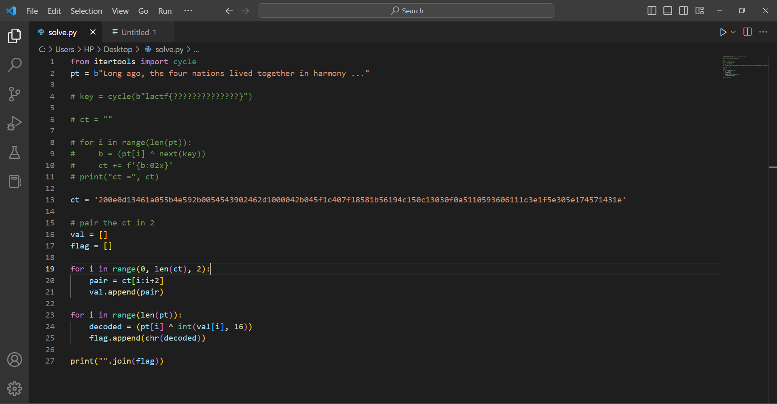Click line number 13 in gutter

pos(50,200)
